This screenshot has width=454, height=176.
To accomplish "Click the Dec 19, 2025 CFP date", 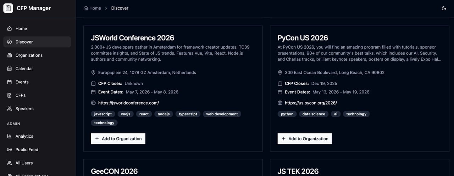I will point(324,83).
